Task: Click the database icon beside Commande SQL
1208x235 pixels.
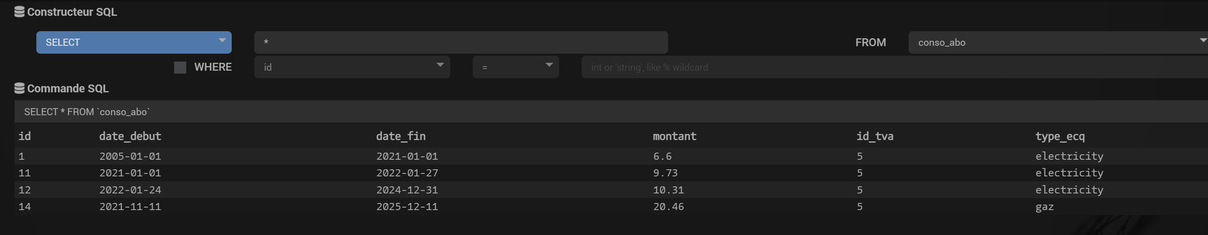Action: [x=19, y=88]
